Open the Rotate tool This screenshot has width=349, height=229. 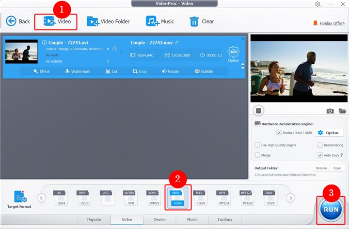171,71
